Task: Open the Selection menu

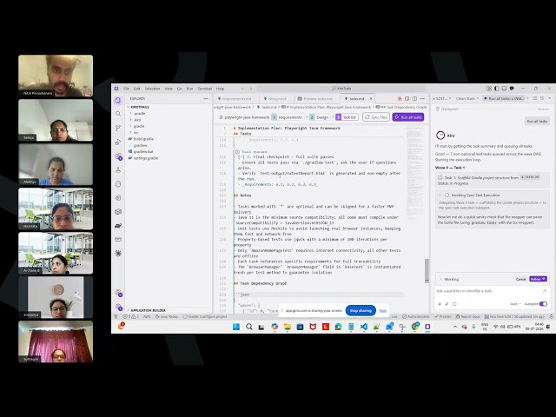Action: pos(152,89)
